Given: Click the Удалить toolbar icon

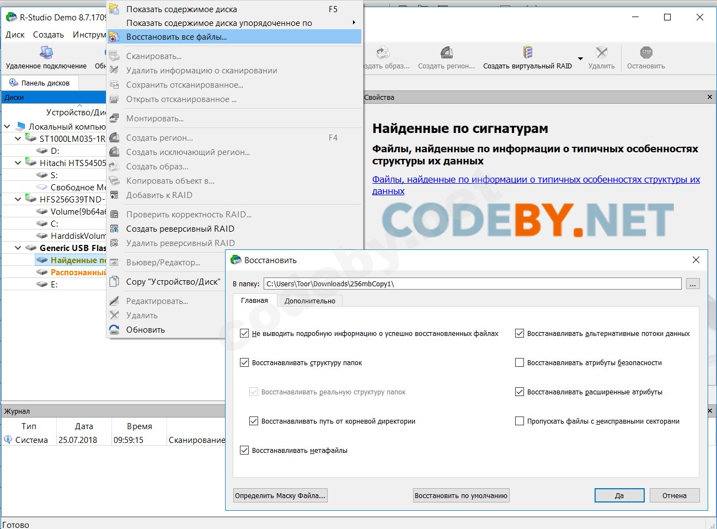Looking at the screenshot, I should click(x=602, y=52).
